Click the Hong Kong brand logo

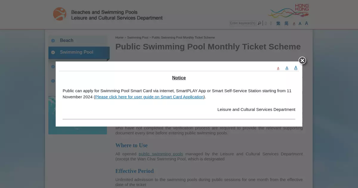click(x=288, y=11)
